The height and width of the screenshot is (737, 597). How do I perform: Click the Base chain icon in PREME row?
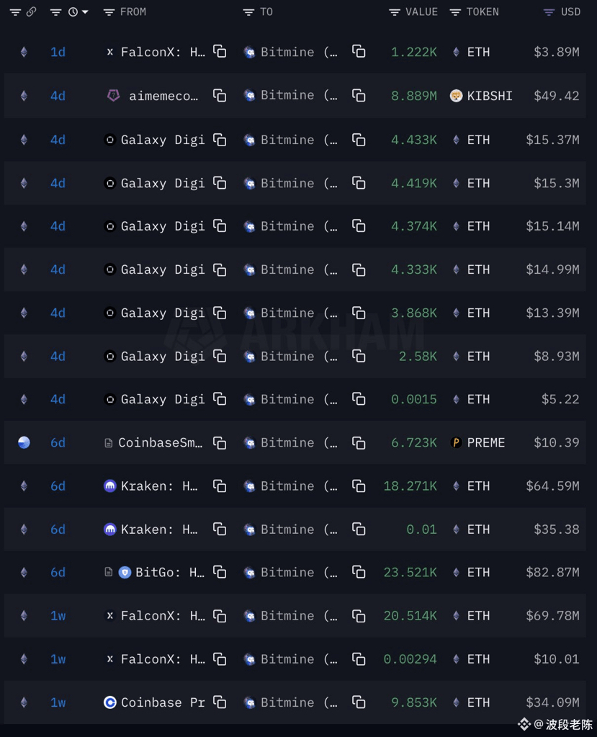24,442
